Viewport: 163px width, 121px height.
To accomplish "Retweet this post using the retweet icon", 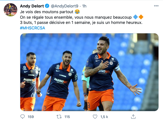I will (59, 117).
